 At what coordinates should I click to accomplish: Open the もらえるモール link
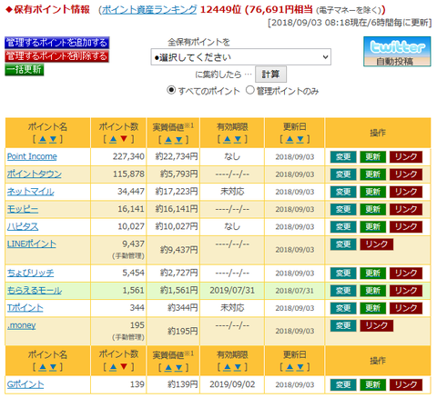[35, 291]
